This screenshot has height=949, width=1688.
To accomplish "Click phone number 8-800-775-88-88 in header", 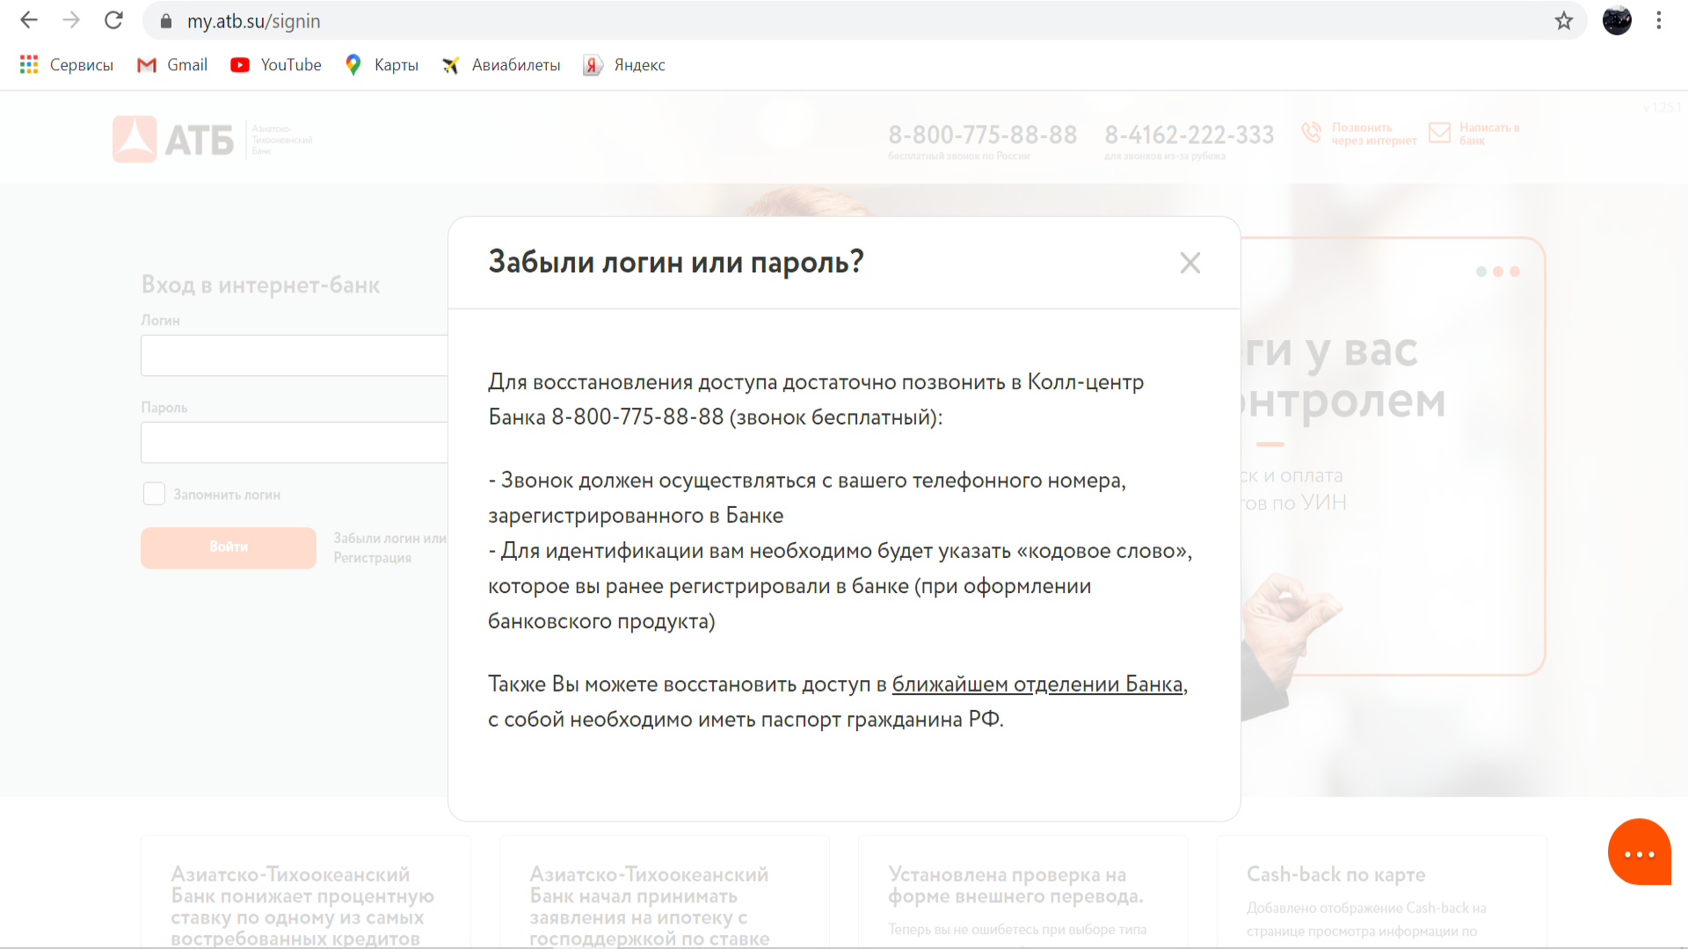I will click(x=982, y=135).
